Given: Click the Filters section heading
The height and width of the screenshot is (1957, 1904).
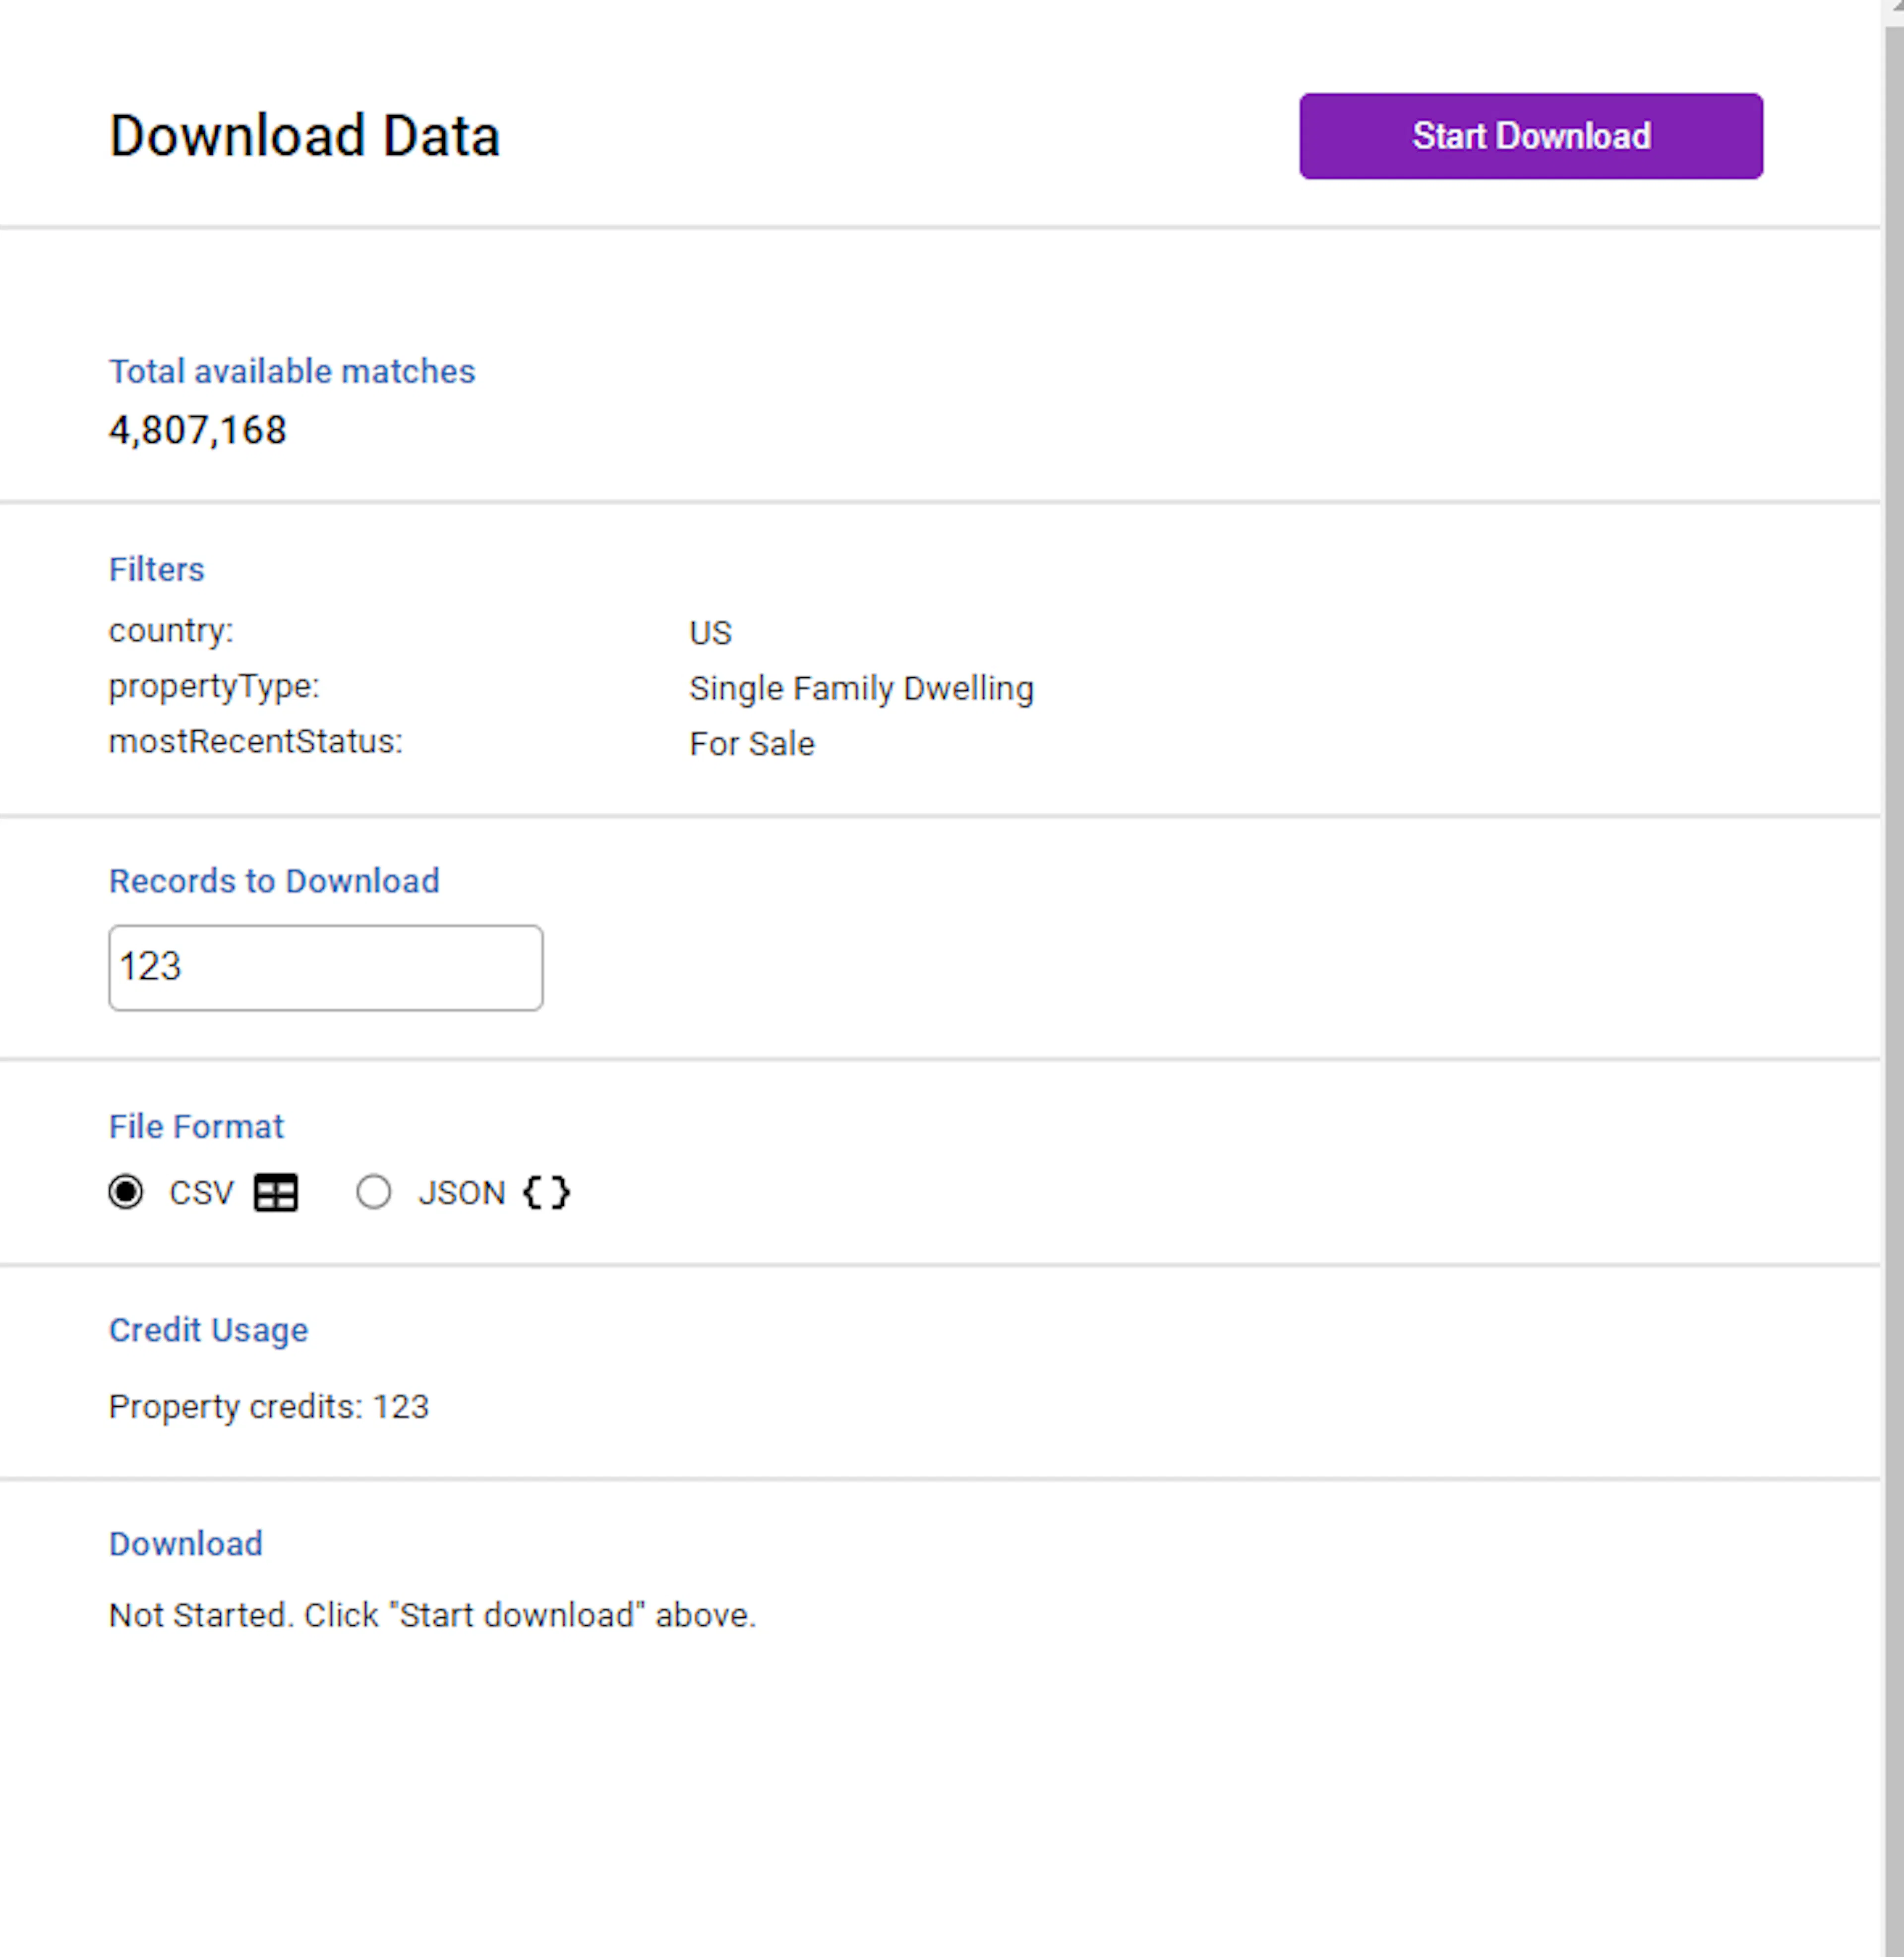Looking at the screenshot, I should coord(156,570).
